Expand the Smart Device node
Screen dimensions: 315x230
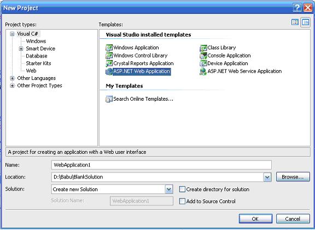coord(21,49)
